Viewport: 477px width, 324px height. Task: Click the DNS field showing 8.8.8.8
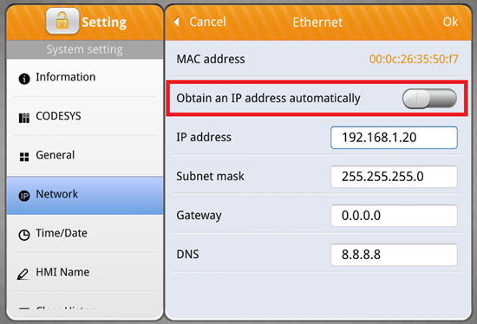click(x=394, y=255)
